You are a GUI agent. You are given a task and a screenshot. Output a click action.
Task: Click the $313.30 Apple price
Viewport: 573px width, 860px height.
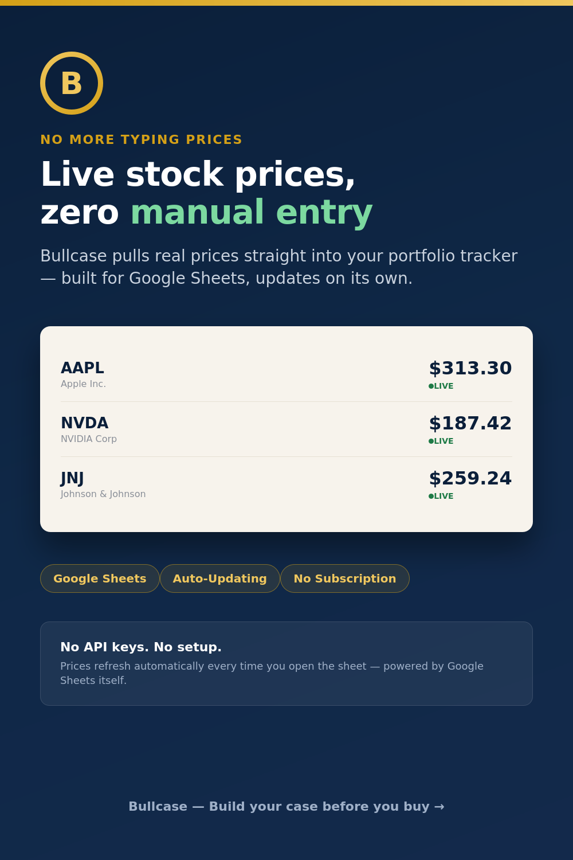point(470,368)
